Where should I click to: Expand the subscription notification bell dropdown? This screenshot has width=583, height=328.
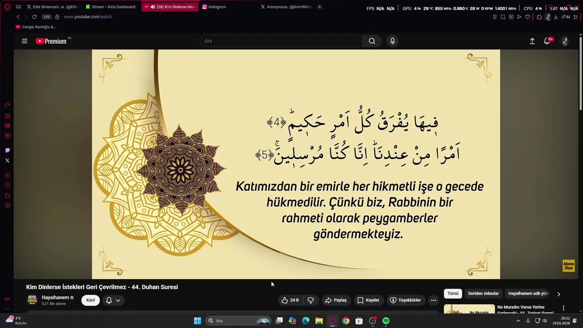click(113, 300)
